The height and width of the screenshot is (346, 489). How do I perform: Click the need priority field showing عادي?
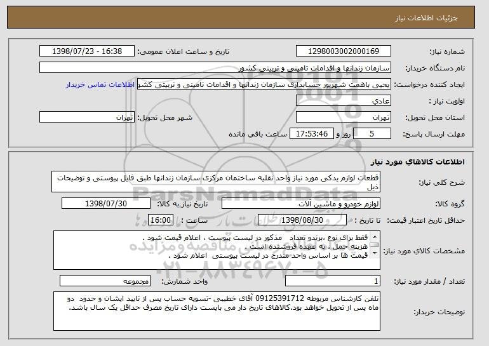pos(344,101)
